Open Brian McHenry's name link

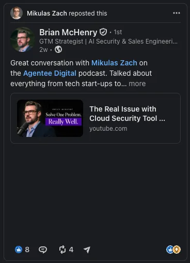coord(68,32)
